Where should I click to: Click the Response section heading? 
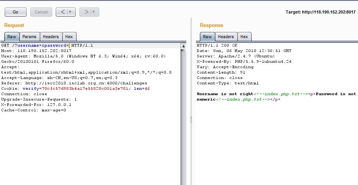click(x=211, y=25)
